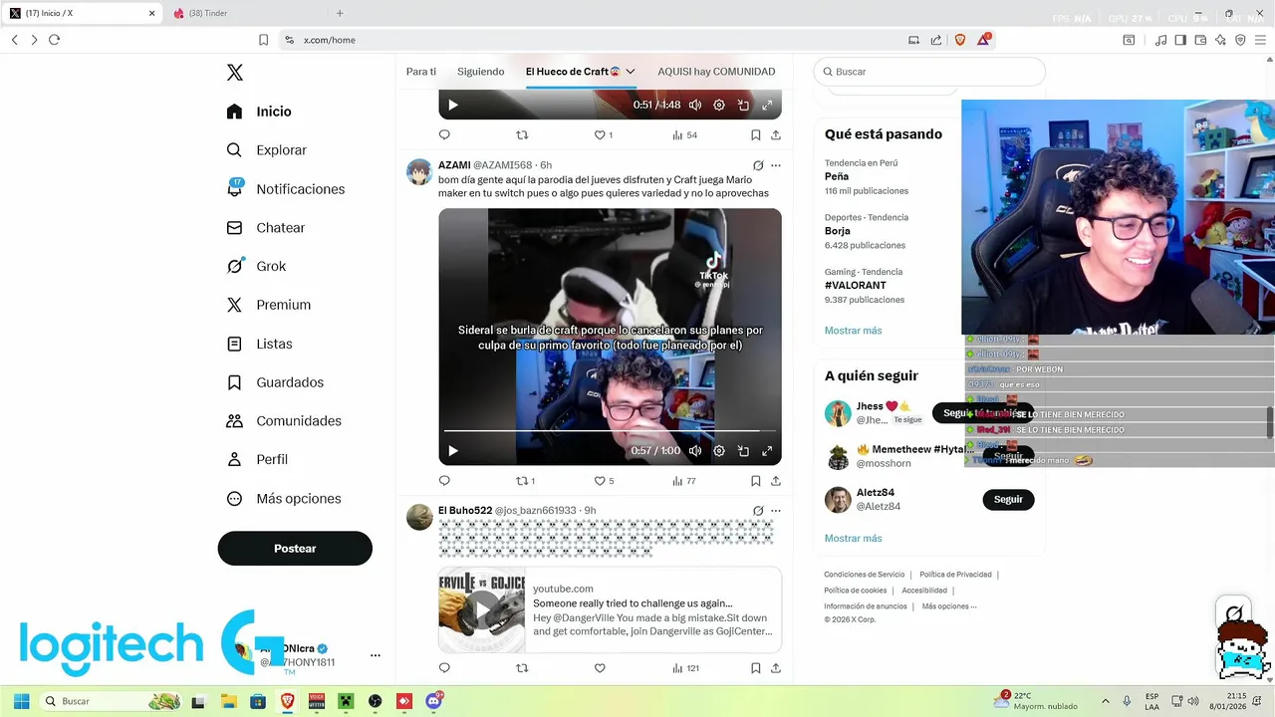Mute AZAMI's video

pyautogui.click(x=695, y=451)
